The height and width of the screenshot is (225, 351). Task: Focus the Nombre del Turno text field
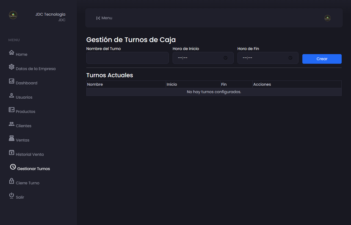[127, 58]
